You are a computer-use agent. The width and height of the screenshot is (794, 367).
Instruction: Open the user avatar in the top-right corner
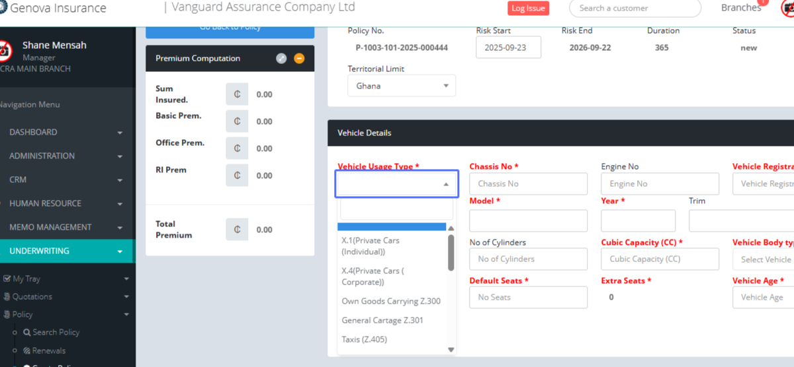pos(788,9)
